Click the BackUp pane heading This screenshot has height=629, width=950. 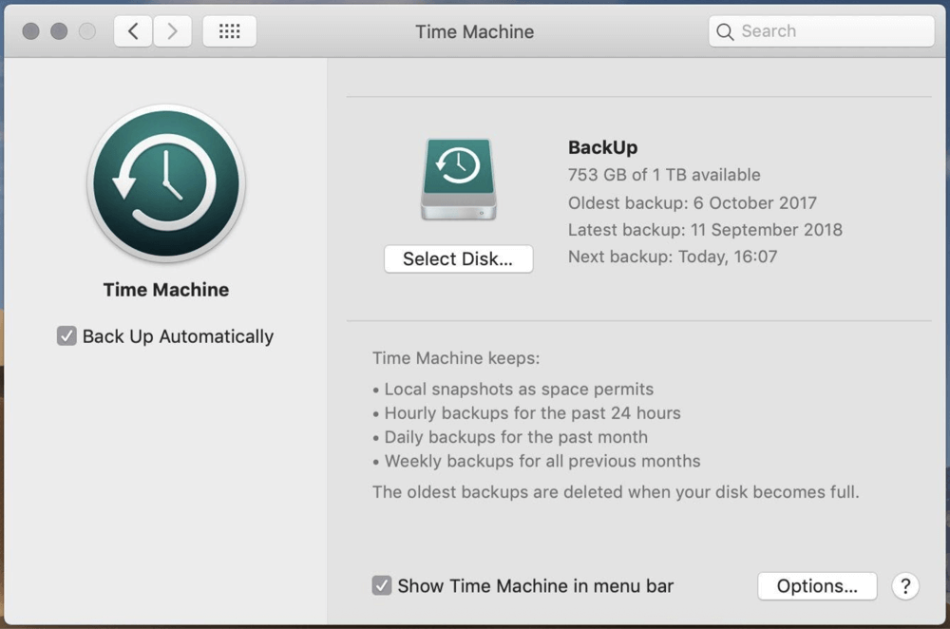[x=602, y=147]
